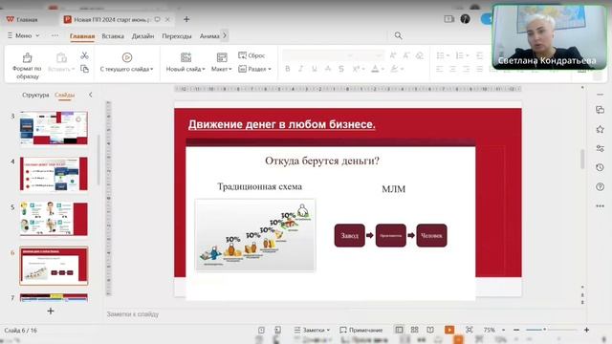Screen dimensions: 612x344
Task: Click three dots beside Меню
Action: tap(55, 35)
